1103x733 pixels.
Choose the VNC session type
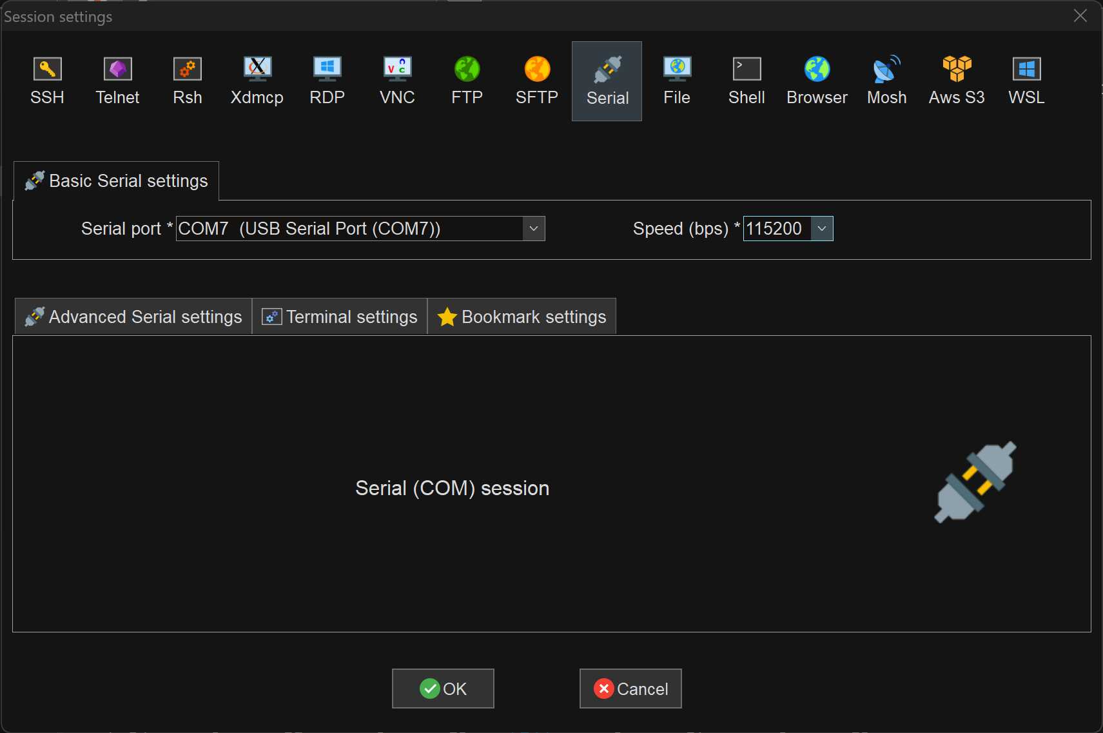397,81
